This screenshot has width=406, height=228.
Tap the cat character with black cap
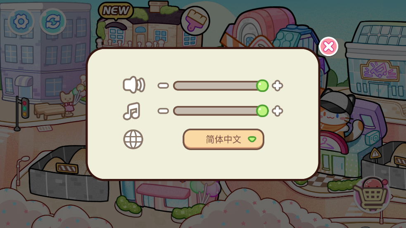[x=337, y=114]
